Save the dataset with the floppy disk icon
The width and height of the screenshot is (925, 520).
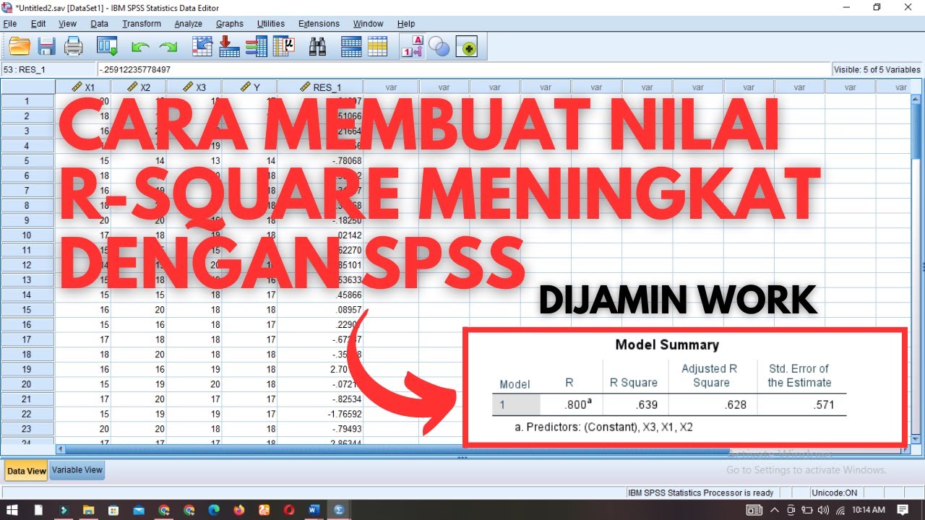[x=47, y=47]
